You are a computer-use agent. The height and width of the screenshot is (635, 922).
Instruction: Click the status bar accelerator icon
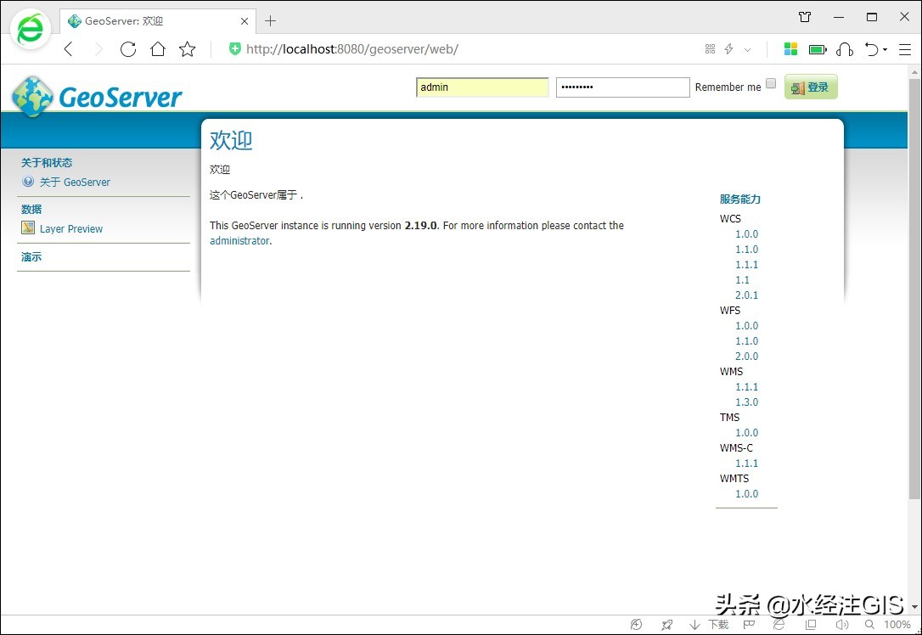pyautogui.click(x=636, y=625)
